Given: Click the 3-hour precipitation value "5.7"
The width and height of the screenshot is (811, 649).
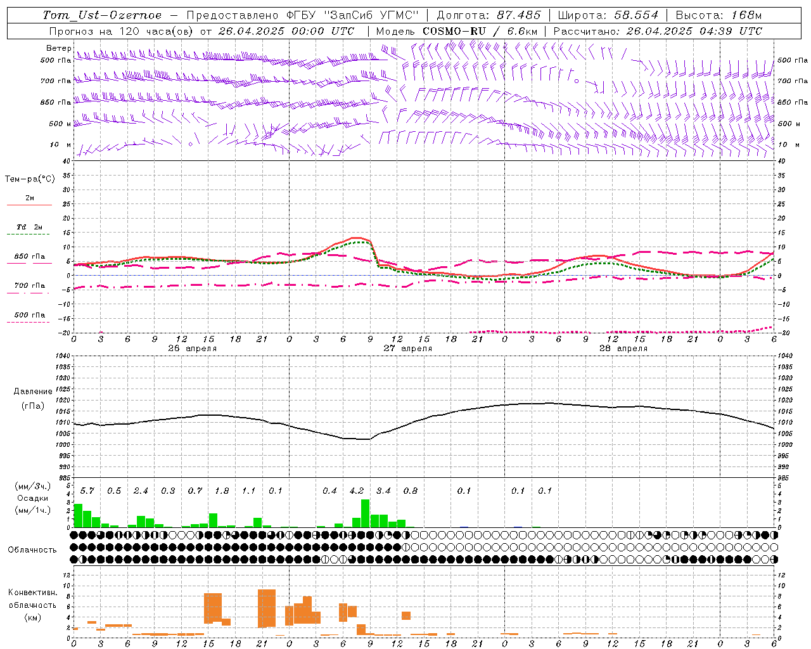Looking at the screenshot, I should pos(87,491).
